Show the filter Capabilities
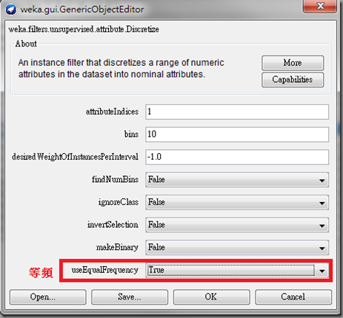The image size is (343, 318). coord(293,80)
